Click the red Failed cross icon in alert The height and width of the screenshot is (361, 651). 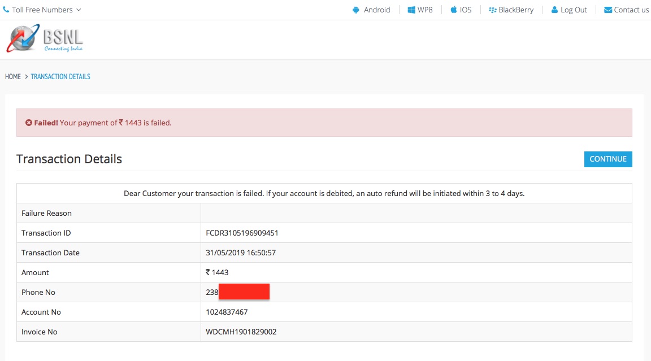[x=29, y=123]
